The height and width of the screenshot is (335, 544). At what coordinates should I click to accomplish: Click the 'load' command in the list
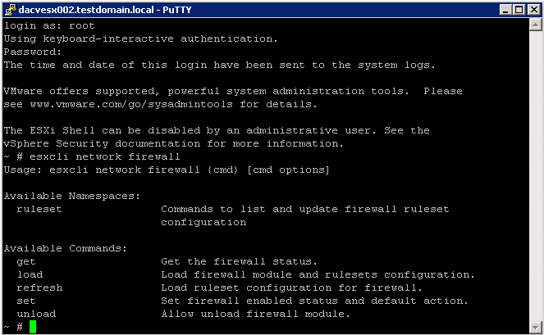(x=30, y=274)
